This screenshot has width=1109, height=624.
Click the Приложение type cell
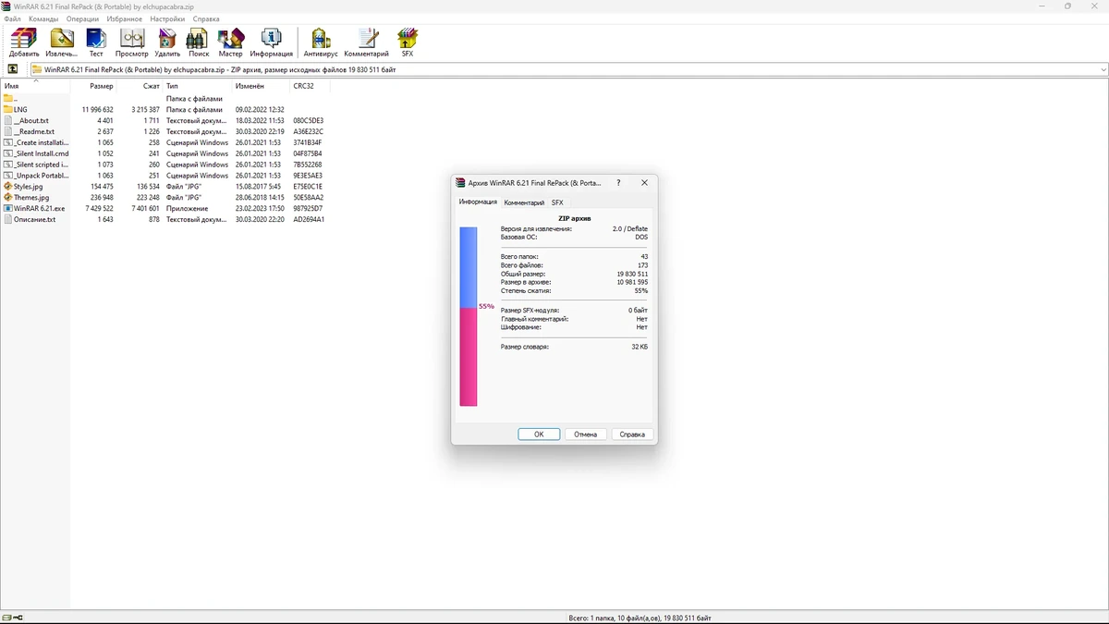(187, 209)
